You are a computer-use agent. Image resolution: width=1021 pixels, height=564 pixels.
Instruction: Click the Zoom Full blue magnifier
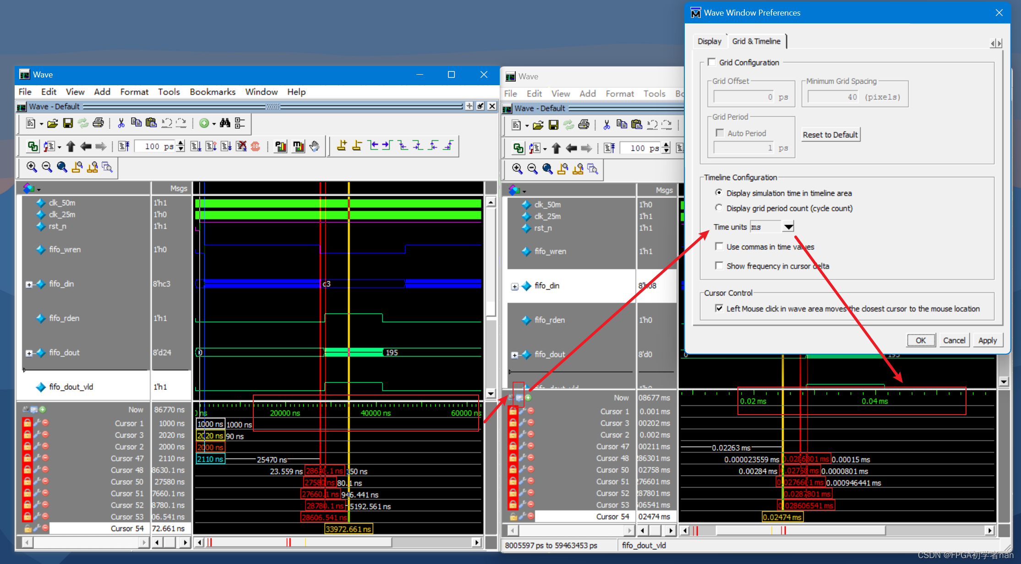click(x=62, y=167)
